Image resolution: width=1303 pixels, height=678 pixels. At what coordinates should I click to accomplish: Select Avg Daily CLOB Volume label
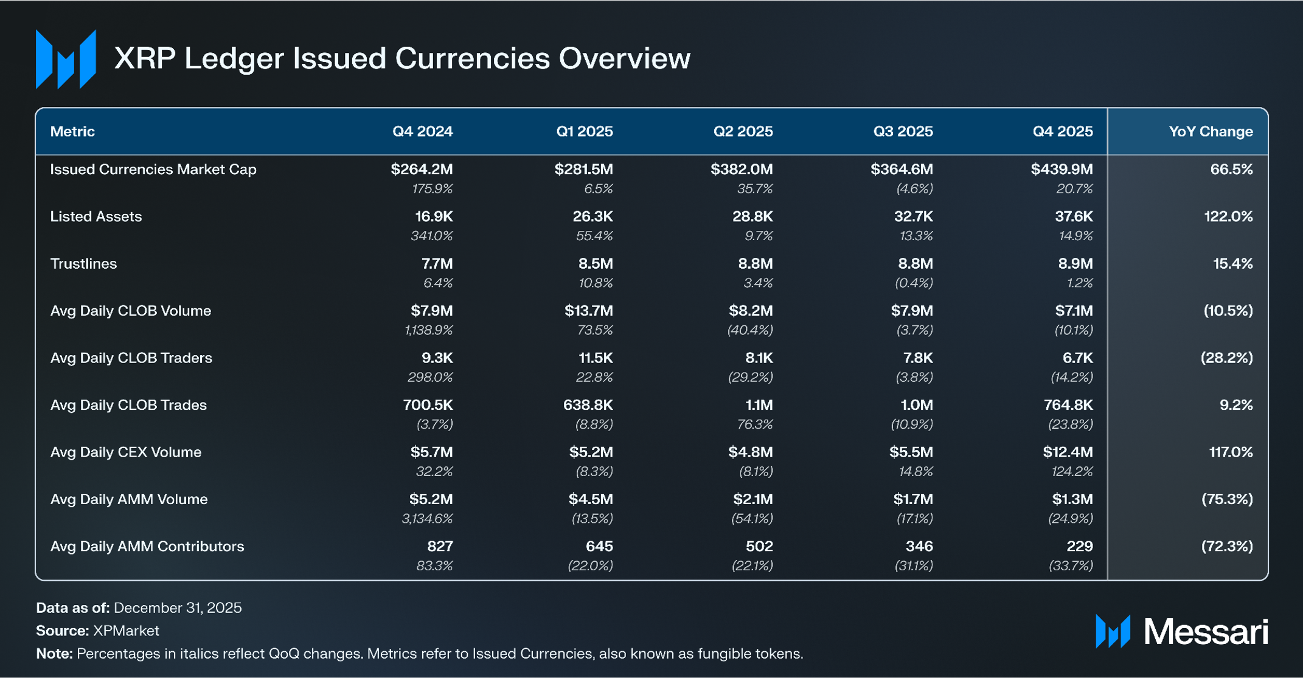[x=131, y=311]
